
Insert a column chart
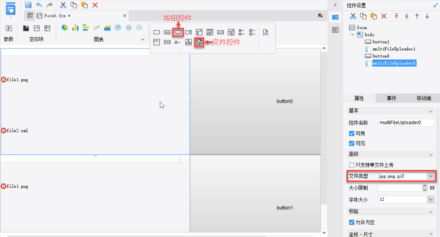click(x=75, y=28)
